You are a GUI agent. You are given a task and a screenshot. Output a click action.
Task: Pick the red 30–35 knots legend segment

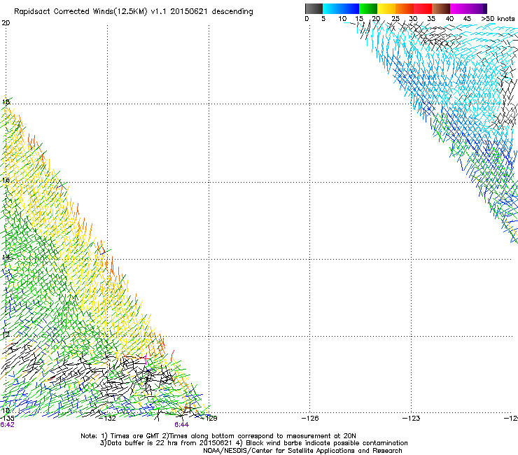(x=423, y=8)
